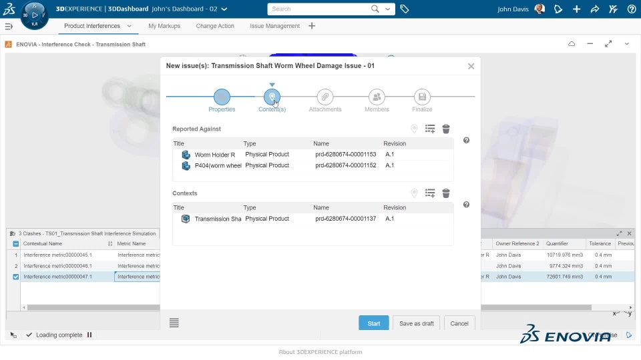641x360 pixels.
Task: Delete from Contexts list
Action: (446, 193)
